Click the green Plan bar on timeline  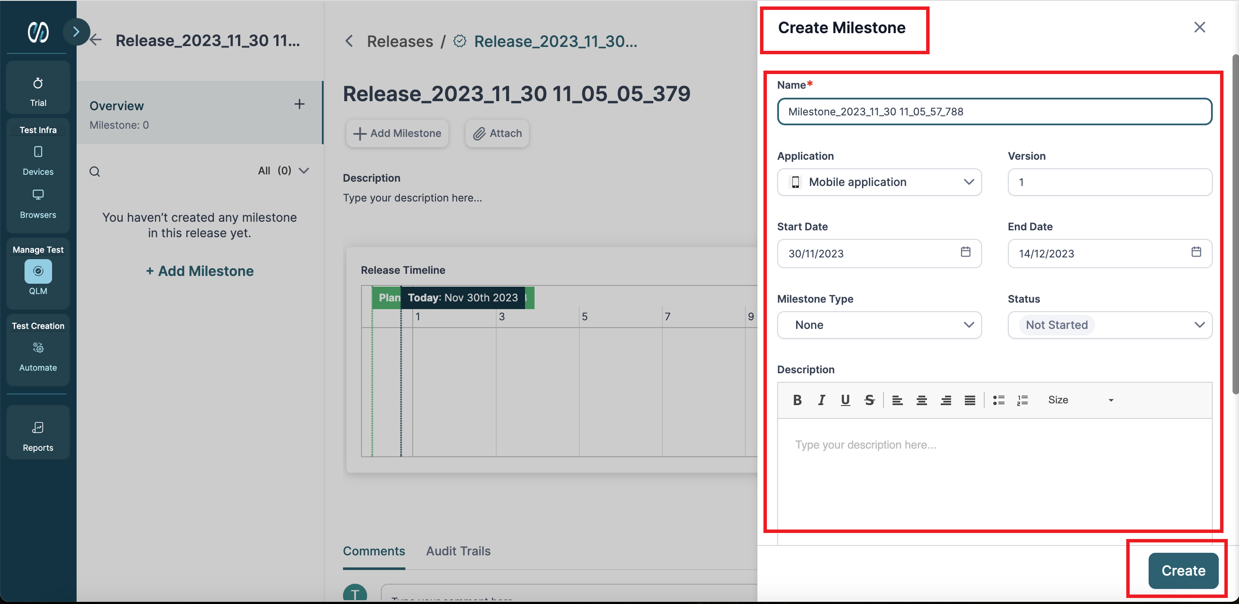(387, 297)
